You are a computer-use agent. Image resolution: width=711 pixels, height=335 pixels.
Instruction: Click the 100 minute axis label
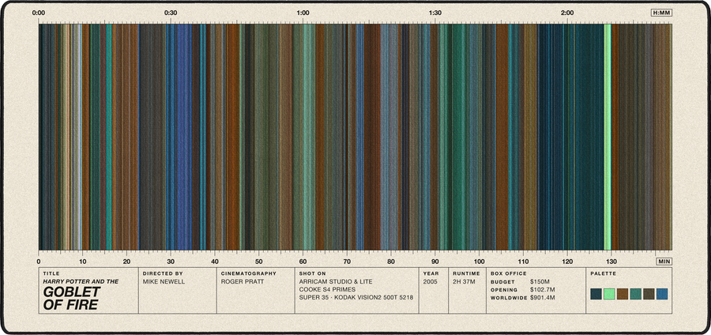pyautogui.click(x=479, y=261)
